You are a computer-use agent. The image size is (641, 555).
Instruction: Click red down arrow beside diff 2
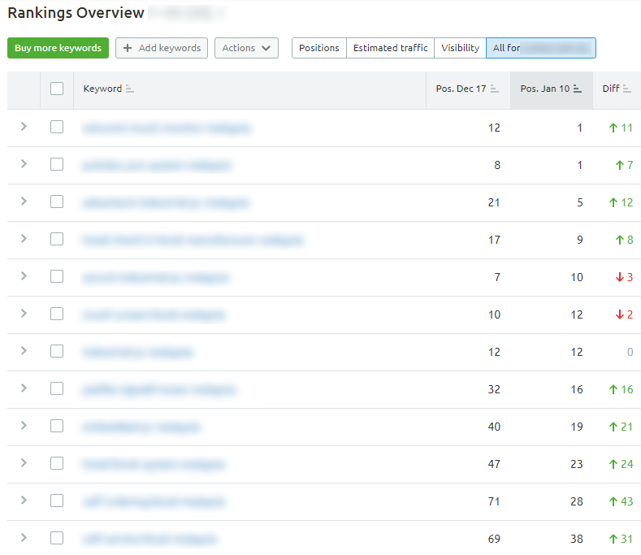click(x=620, y=314)
